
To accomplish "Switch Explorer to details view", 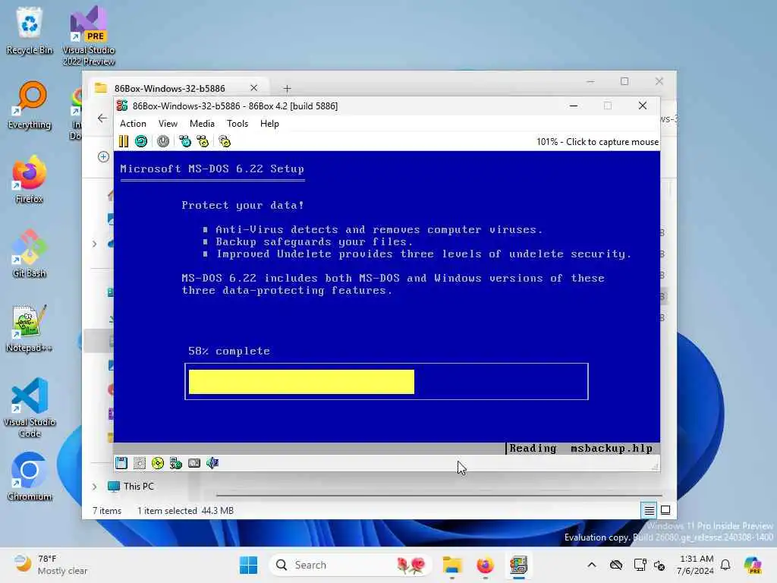I will tap(650, 510).
